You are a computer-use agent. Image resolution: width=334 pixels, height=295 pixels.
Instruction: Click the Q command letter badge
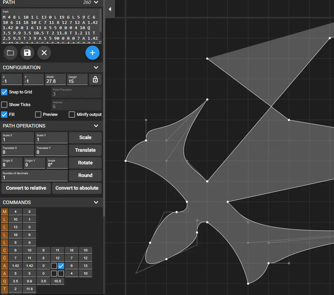(x=4, y=281)
